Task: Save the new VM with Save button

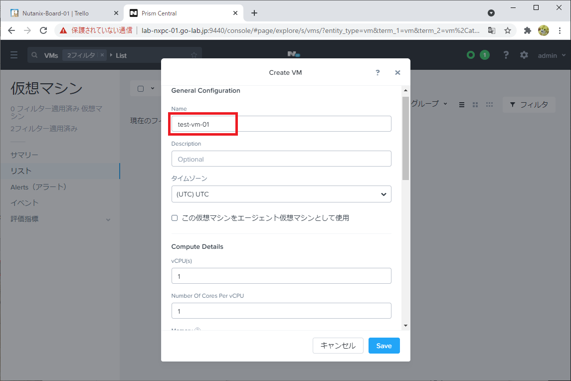Action: click(x=384, y=345)
